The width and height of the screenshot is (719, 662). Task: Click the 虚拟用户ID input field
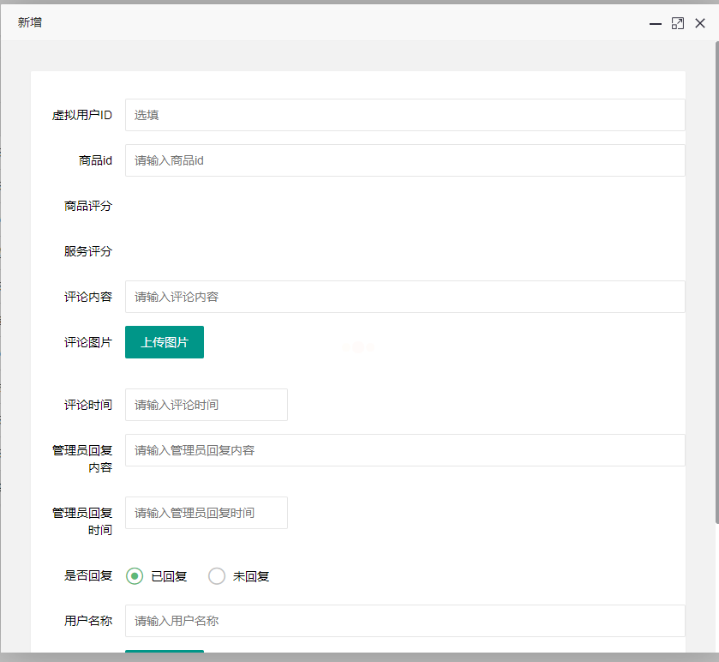point(404,115)
